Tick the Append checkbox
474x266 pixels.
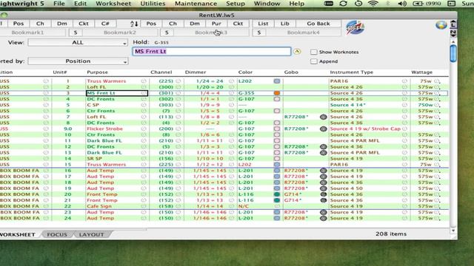[x=314, y=61]
